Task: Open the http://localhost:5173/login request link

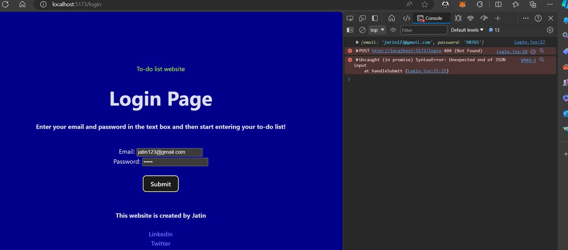Action: (407, 51)
